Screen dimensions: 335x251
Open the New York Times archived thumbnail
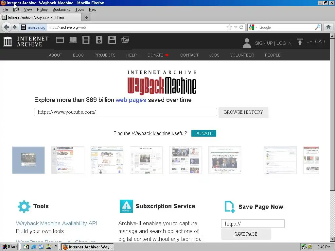pyautogui.click(x=146, y=160)
